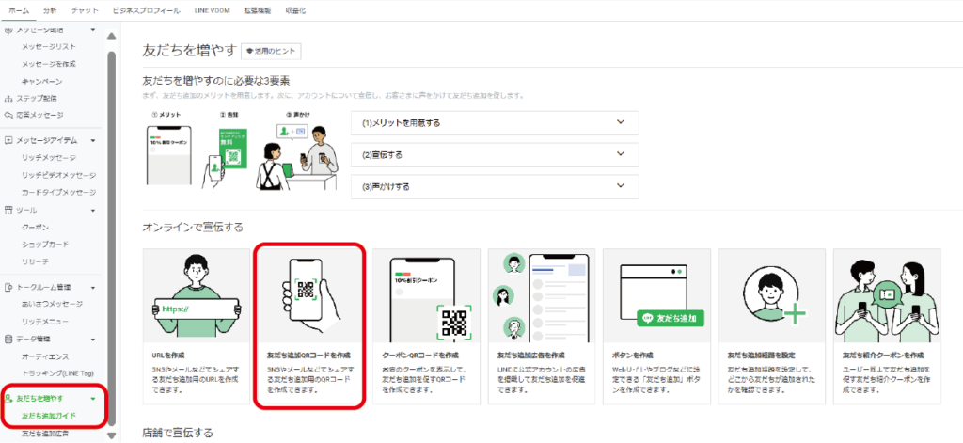Click URLを作成 card title

point(168,356)
